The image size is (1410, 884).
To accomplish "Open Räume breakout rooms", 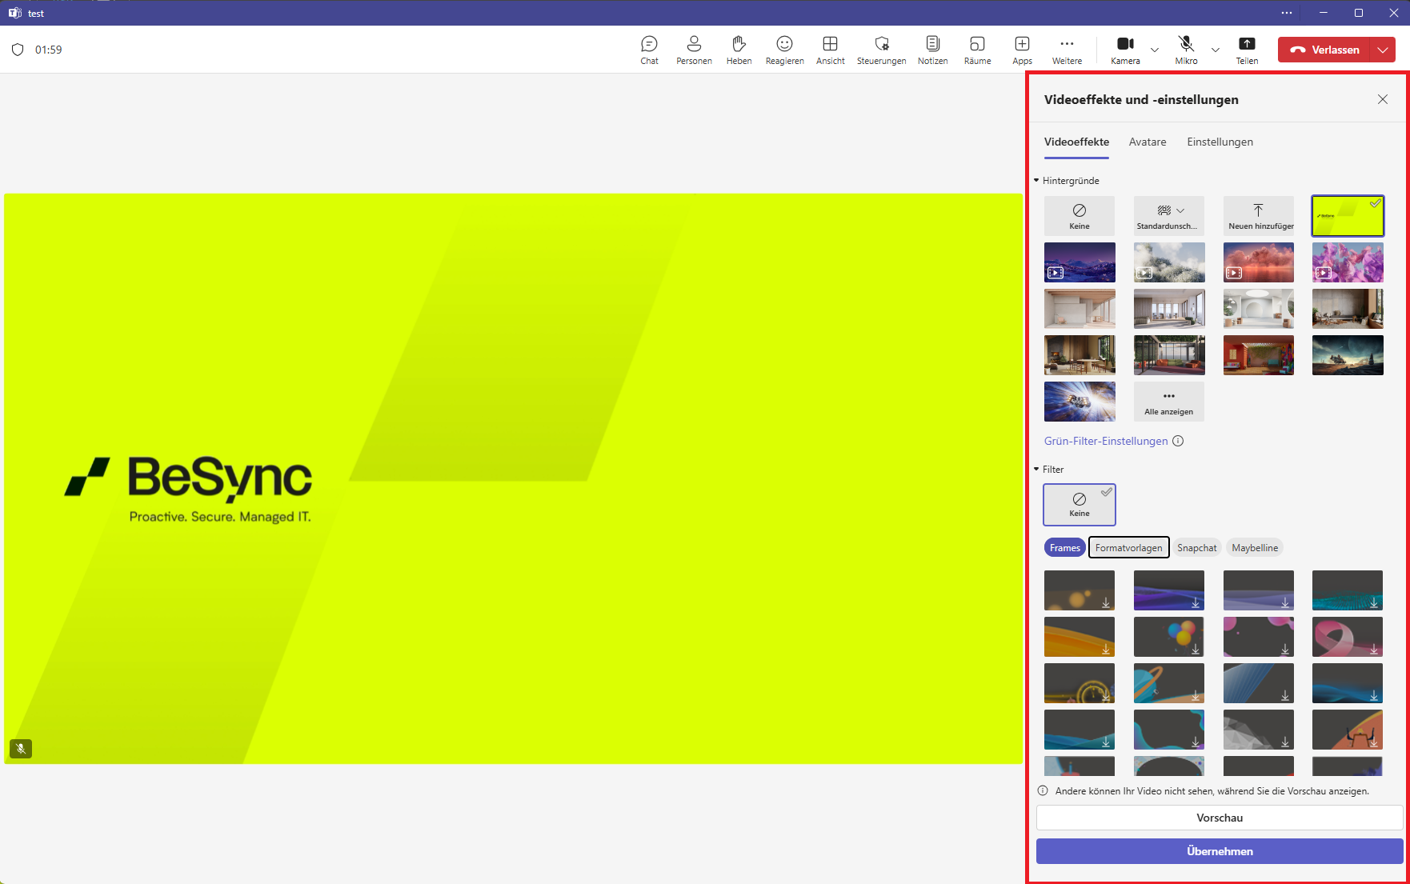I will 977,49.
